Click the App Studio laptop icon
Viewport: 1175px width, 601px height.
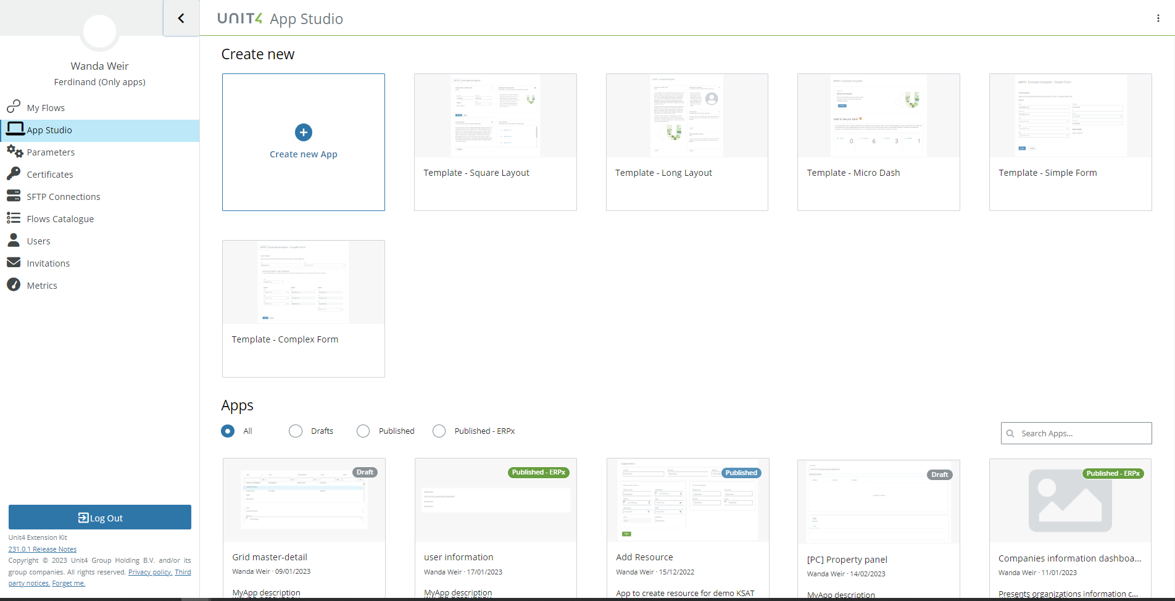(x=15, y=128)
